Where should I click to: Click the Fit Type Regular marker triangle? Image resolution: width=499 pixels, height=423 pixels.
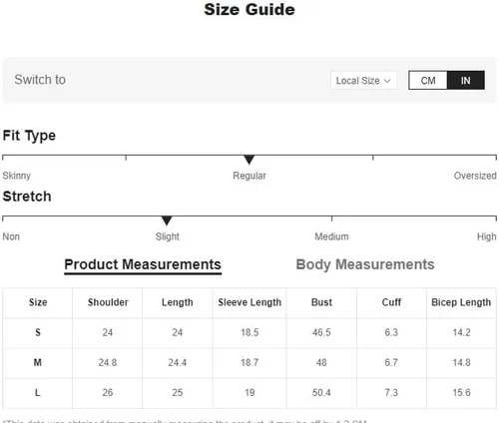click(249, 160)
